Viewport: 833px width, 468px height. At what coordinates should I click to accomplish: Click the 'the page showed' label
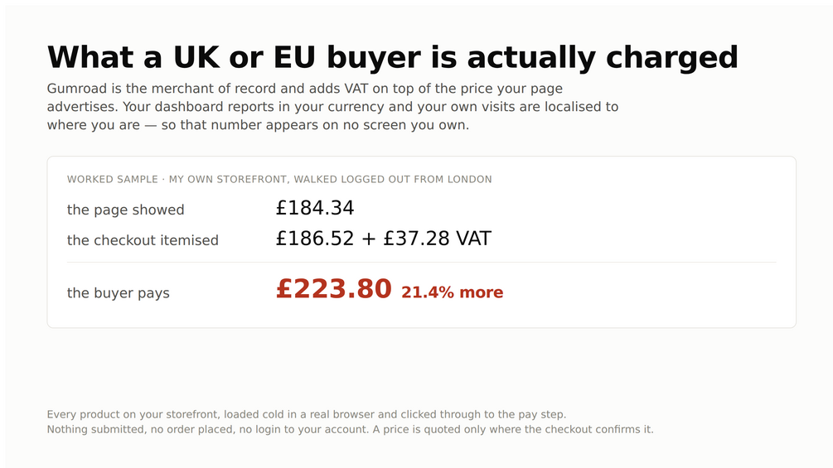click(x=125, y=210)
